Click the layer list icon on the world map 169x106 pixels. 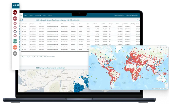164,47
